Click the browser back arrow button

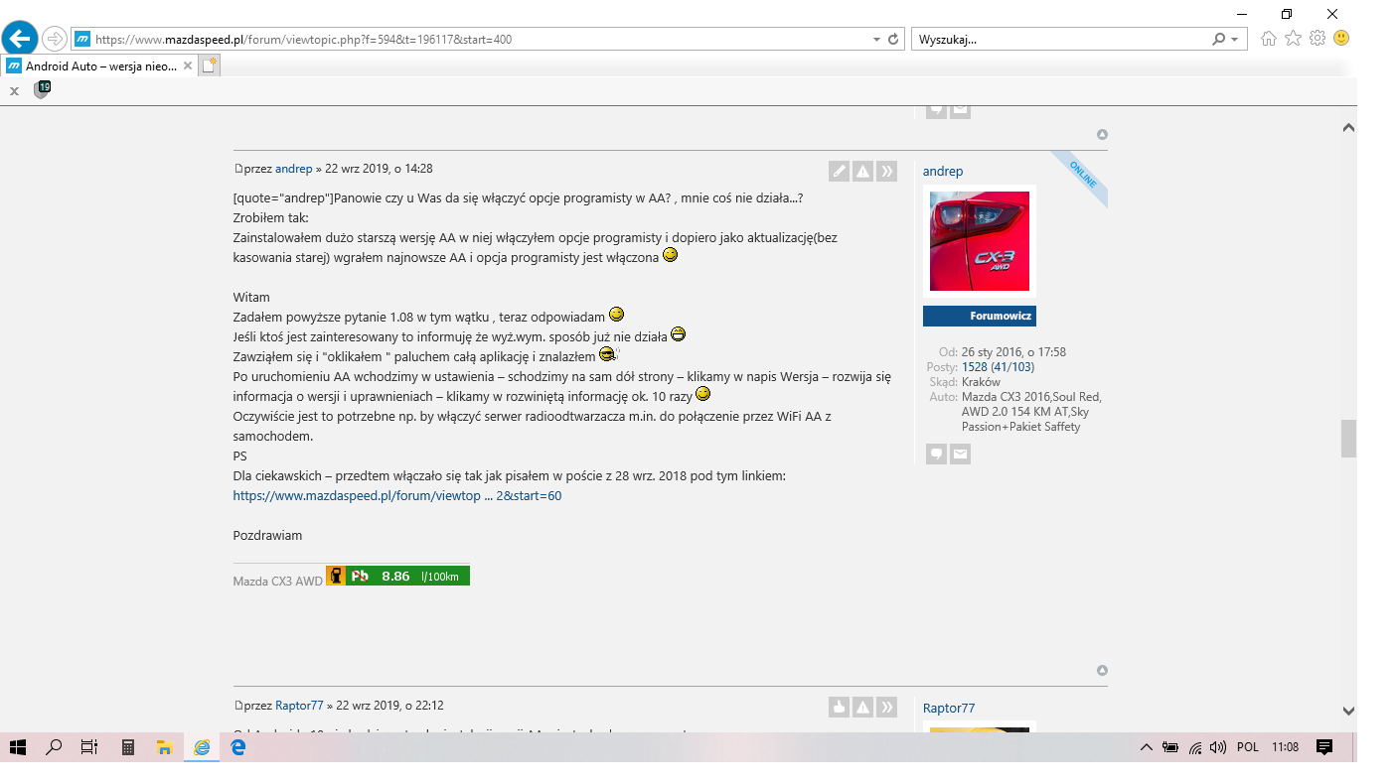(x=20, y=39)
